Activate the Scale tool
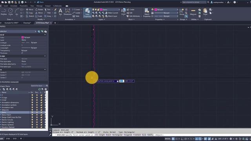This screenshot has height=141, width=251. click(x=39, y=16)
